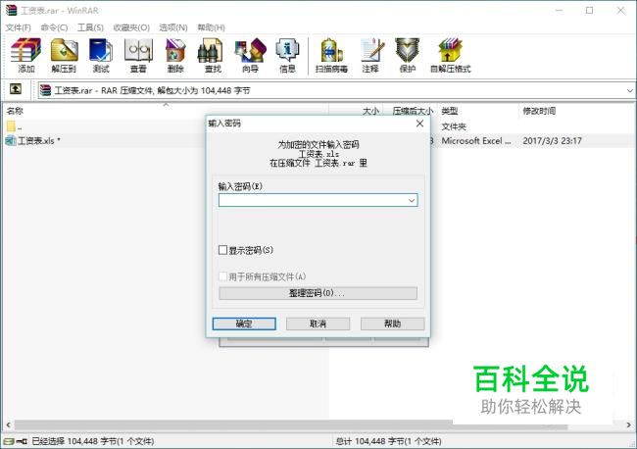Screen dimensions: 637x449
Task: Click the 文件夹 type cell
Action: click(454, 126)
